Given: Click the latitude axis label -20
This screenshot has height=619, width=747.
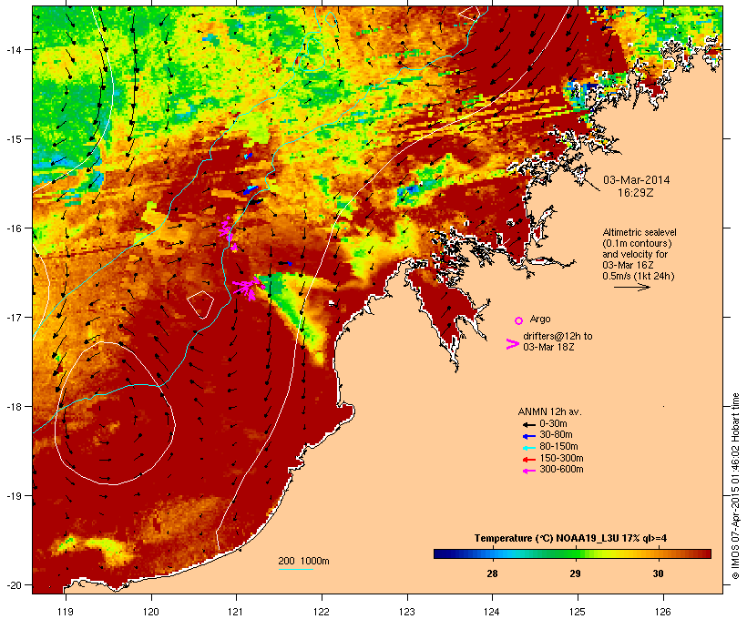Looking at the screenshot, I should tap(14, 585).
